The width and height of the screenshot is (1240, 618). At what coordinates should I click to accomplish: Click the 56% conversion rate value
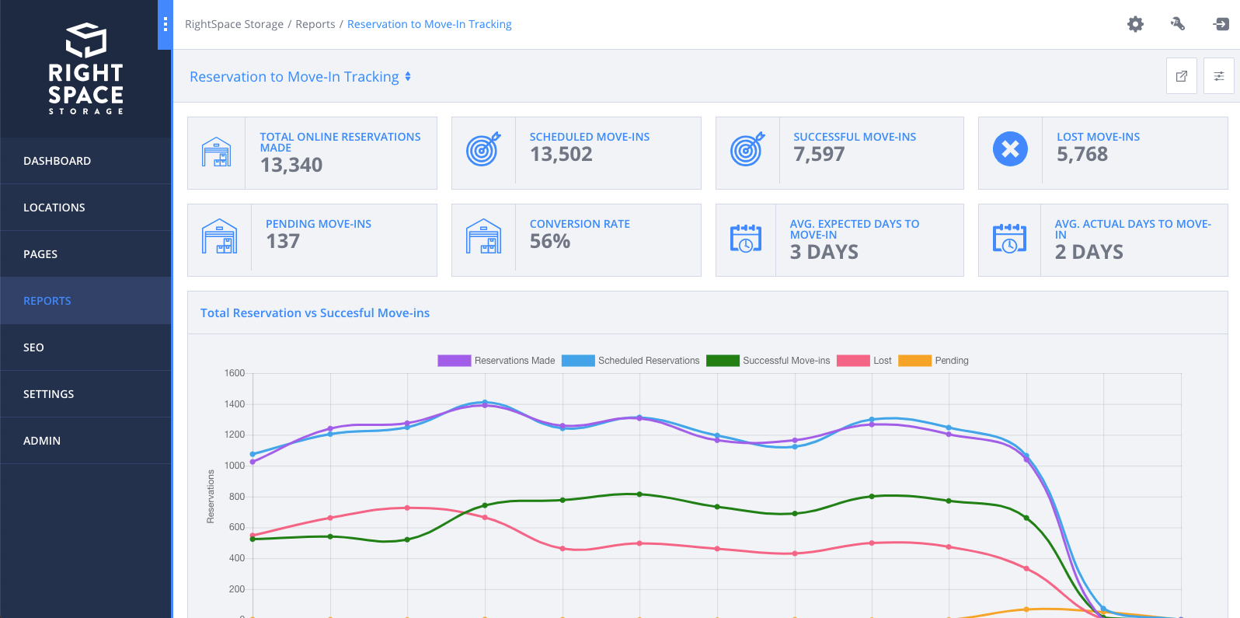tap(550, 241)
